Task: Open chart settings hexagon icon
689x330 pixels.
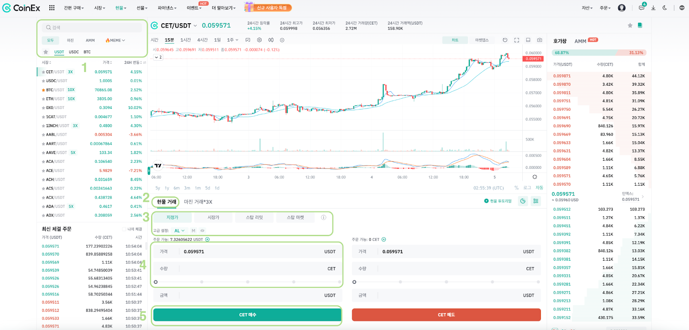Action: (259, 40)
